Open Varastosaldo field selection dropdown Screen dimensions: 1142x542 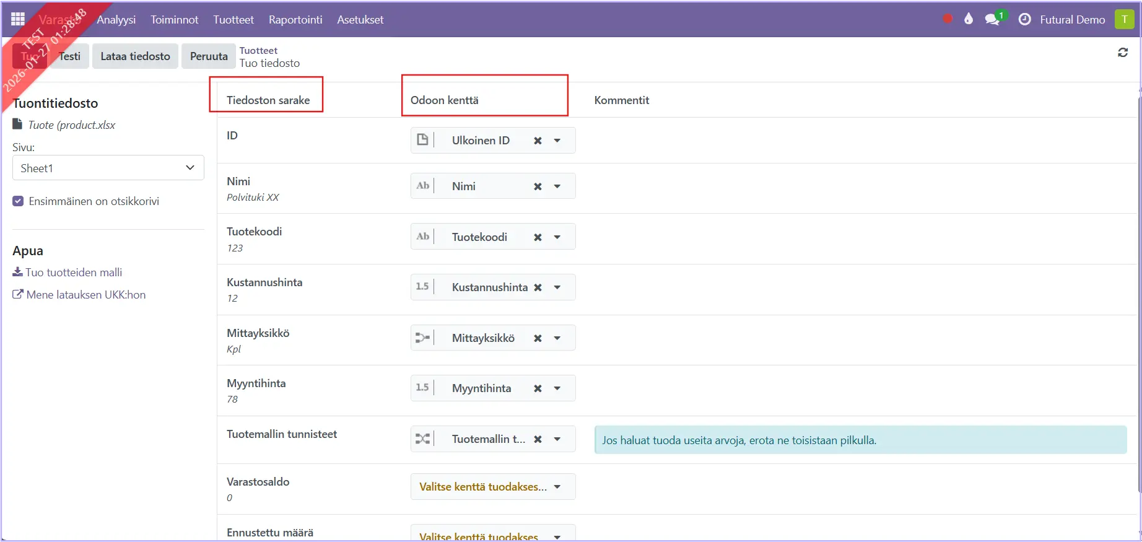[492, 487]
